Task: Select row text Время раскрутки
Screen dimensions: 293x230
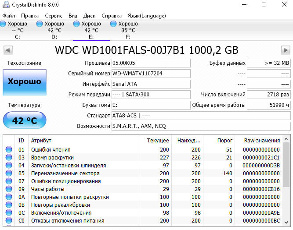Action: (x=52, y=158)
